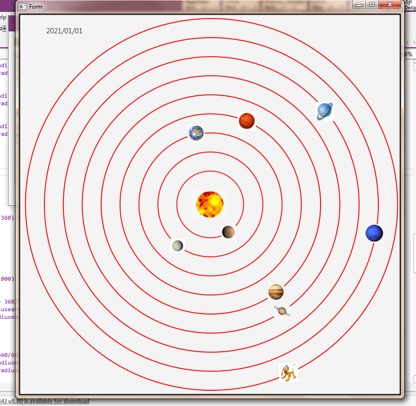
Task: Click the red Mars planet image
Action: 247,121
